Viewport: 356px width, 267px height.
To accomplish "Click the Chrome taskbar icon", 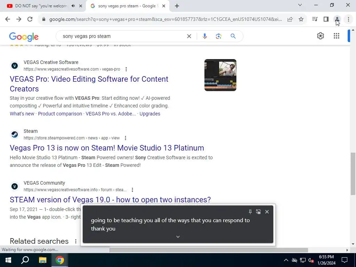I will [x=60, y=260].
